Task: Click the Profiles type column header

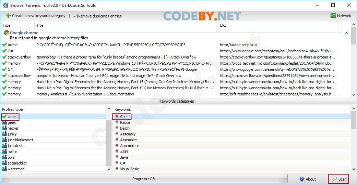Action: click(13, 109)
